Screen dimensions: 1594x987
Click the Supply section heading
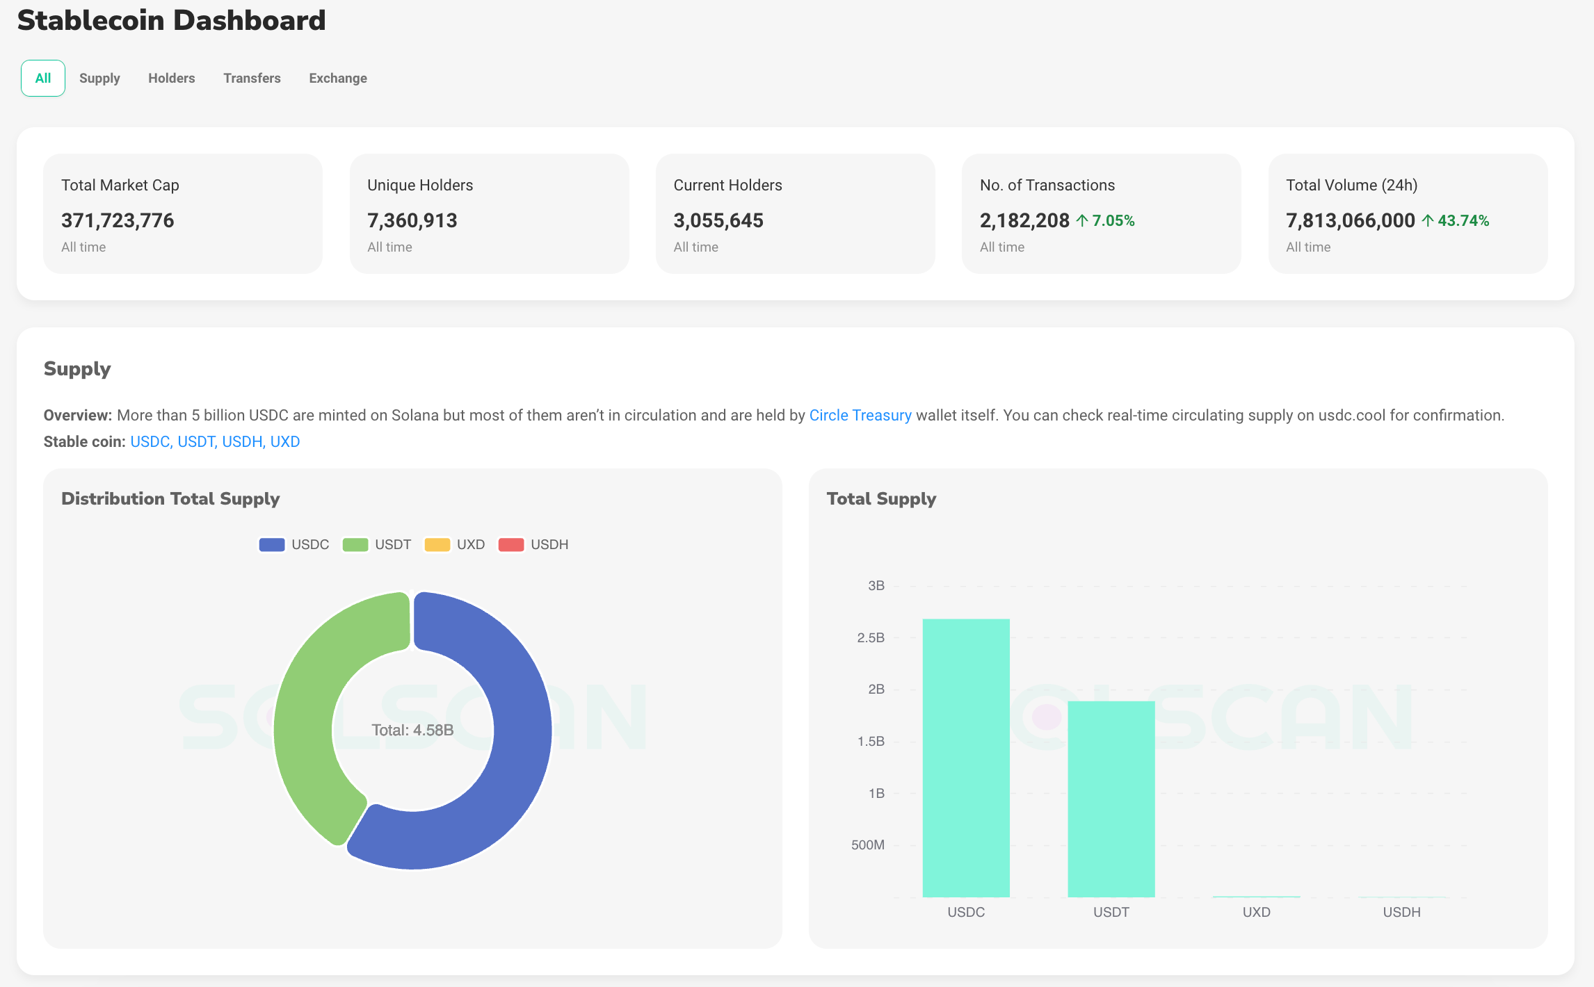[77, 369]
